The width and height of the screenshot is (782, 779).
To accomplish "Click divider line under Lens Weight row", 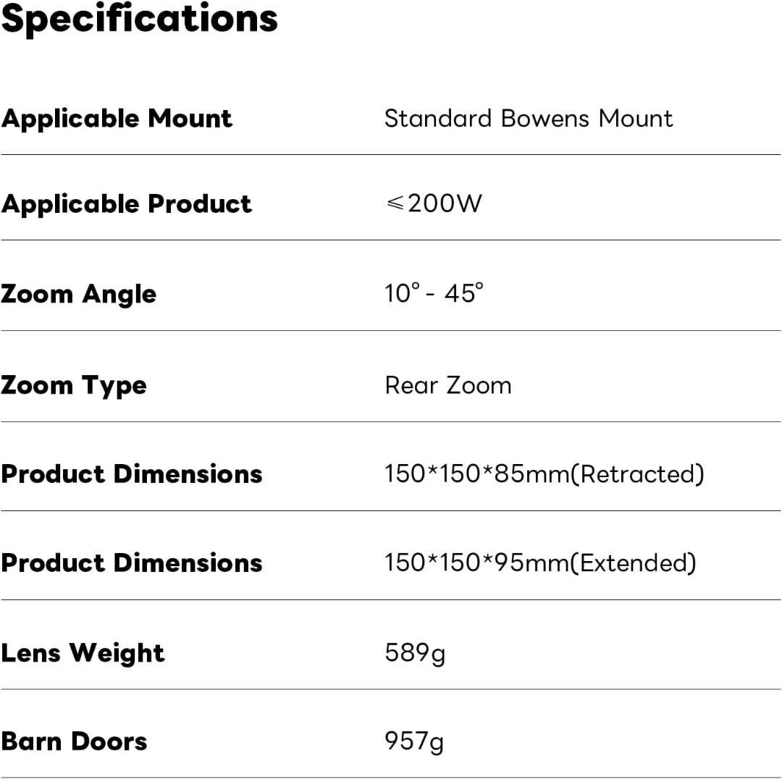I will tap(391, 689).
